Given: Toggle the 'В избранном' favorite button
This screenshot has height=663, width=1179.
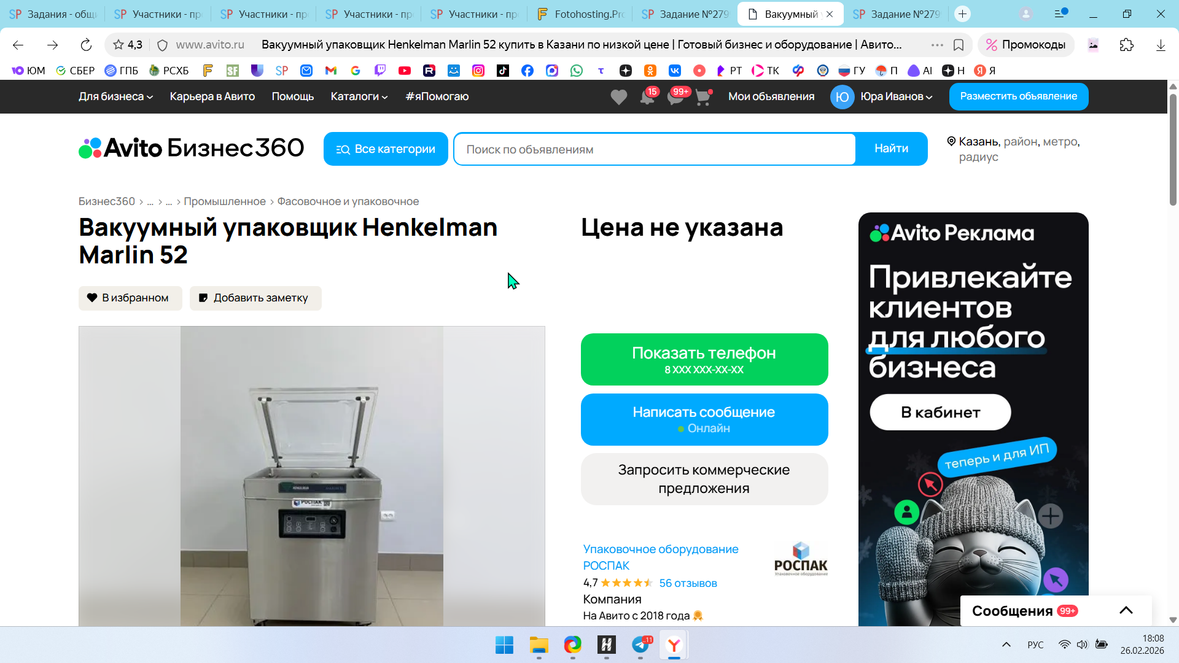Looking at the screenshot, I should (x=130, y=298).
